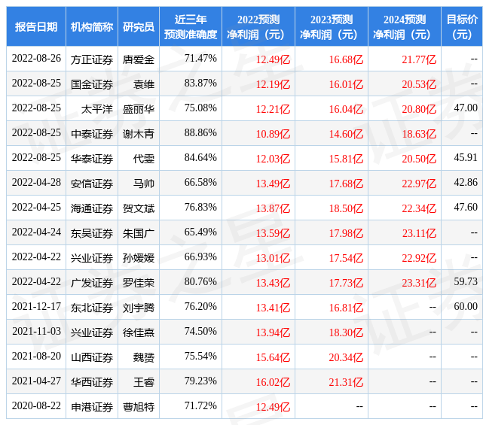This screenshot has width=483, height=425.
Task: Click 2023 forecast value 16.04亿
Action: [x=346, y=109]
